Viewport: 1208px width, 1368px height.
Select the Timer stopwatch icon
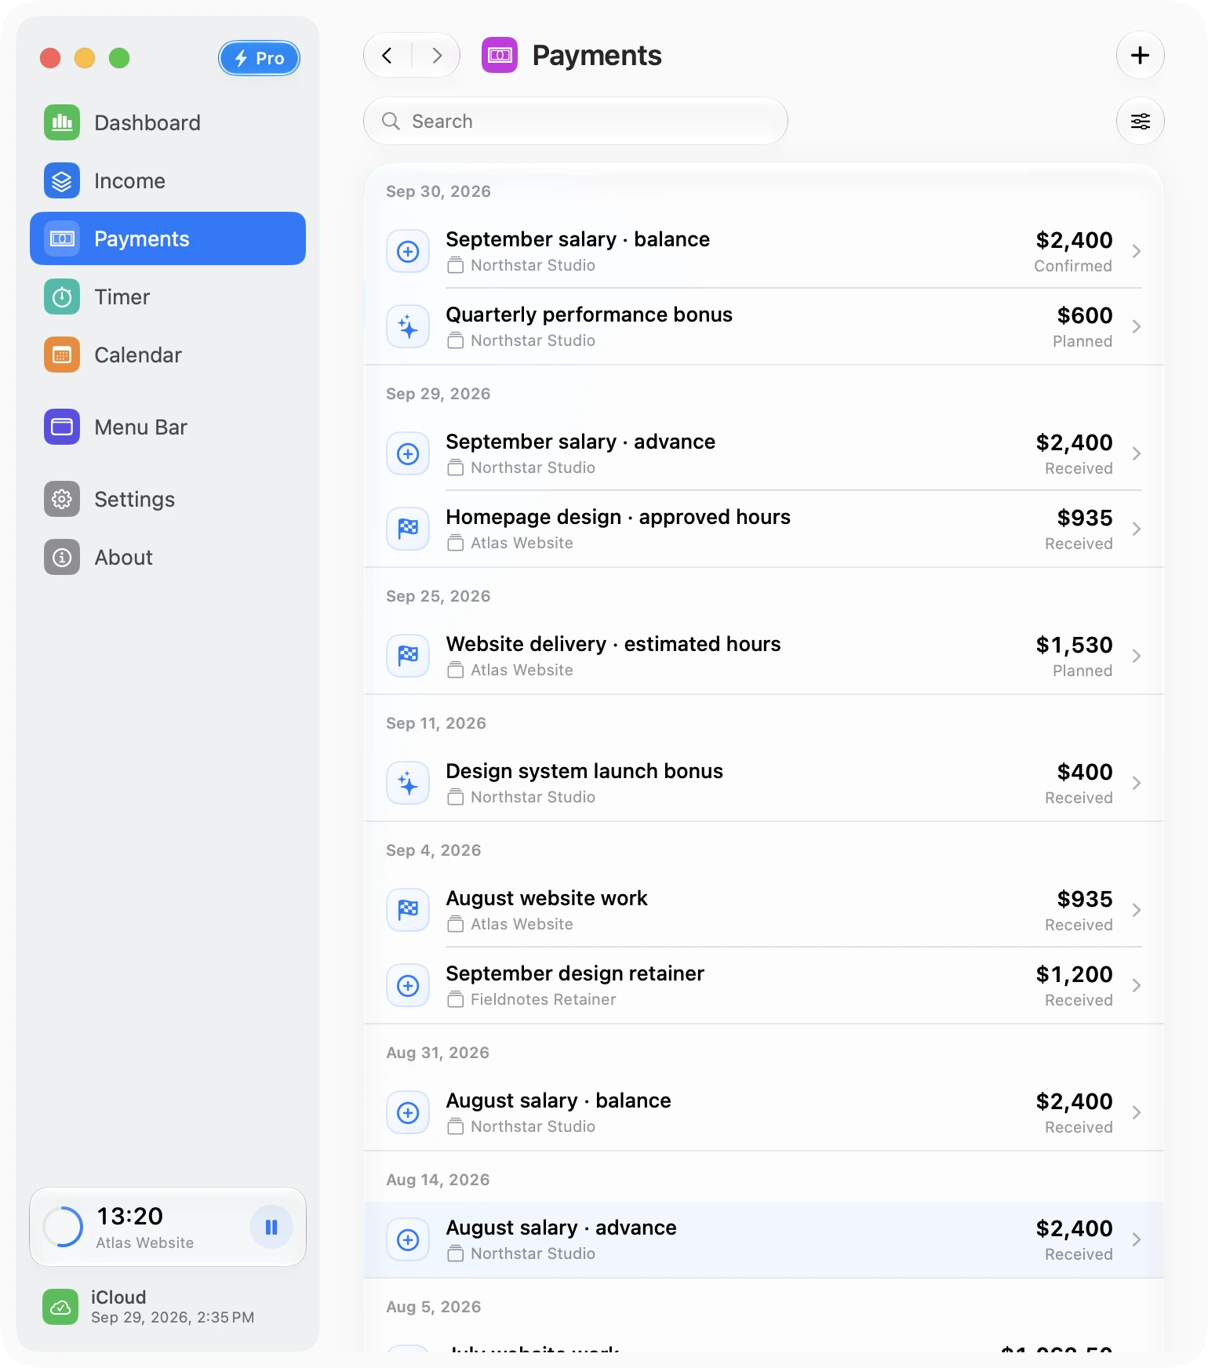[x=62, y=297]
